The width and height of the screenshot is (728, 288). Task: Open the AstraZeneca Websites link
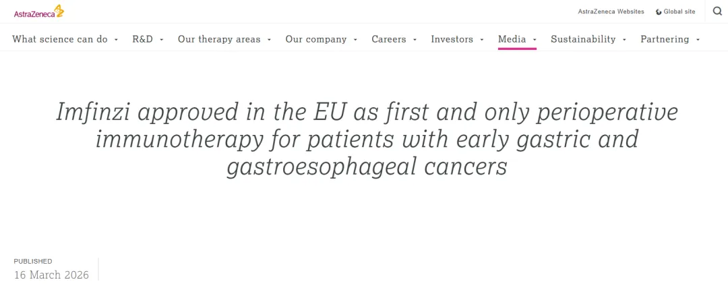tap(611, 11)
